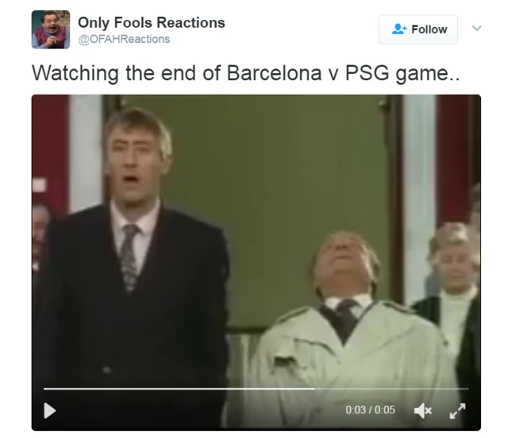
Task: Seek on the video progress bar
Action: pyautogui.click(x=256, y=389)
